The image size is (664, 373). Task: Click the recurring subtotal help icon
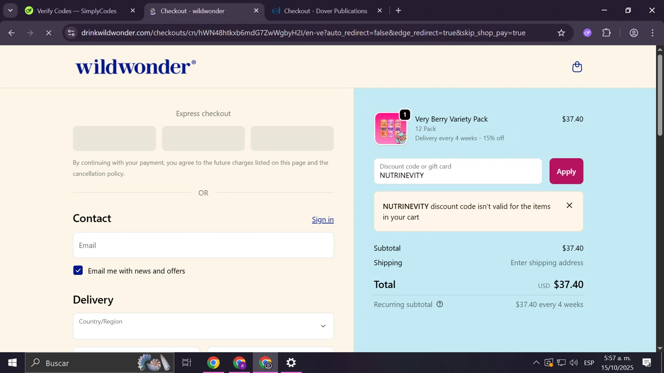tap(440, 304)
